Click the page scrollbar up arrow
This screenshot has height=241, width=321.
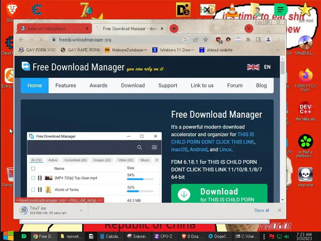pos(282,59)
